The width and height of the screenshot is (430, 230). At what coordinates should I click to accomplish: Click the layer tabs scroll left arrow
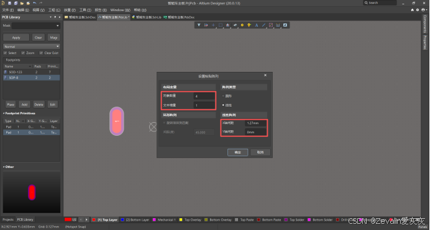pos(81,219)
